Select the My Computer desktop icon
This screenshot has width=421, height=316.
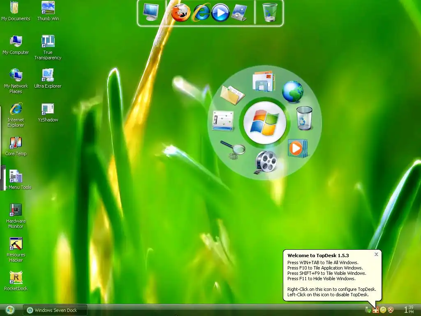coord(16,45)
